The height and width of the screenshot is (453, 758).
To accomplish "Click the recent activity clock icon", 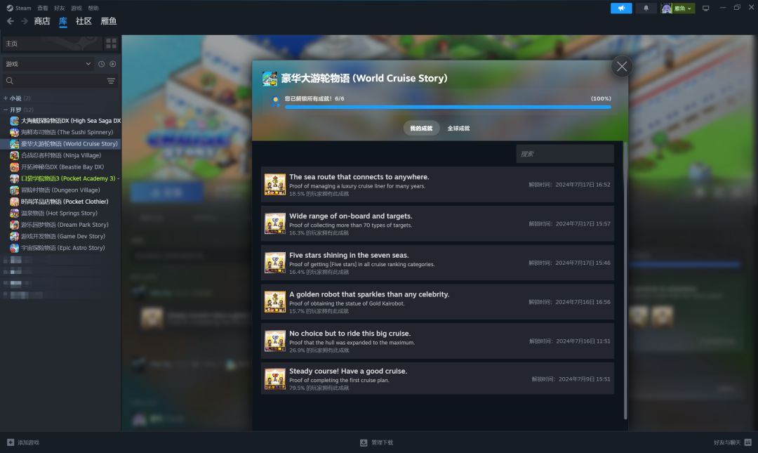I will click(x=102, y=64).
